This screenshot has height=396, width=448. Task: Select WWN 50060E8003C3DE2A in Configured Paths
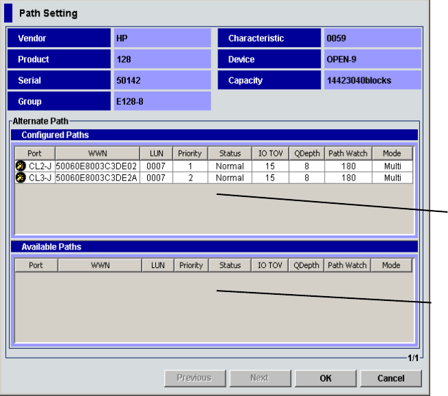pyautogui.click(x=96, y=178)
